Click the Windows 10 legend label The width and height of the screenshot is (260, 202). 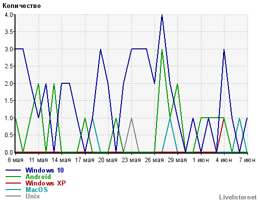coord(44,170)
